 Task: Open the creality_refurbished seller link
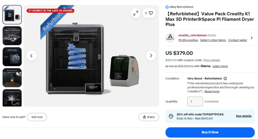tap(192, 35)
